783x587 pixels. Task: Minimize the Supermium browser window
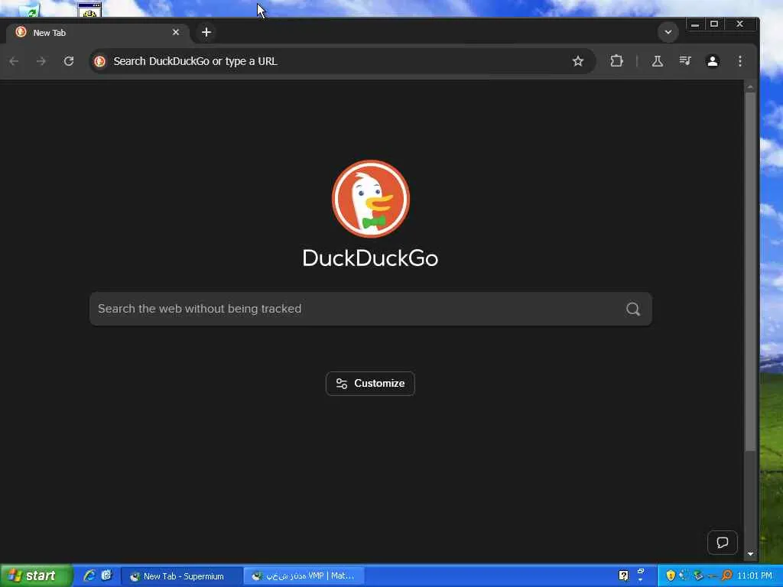pyautogui.click(x=694, y=24)
